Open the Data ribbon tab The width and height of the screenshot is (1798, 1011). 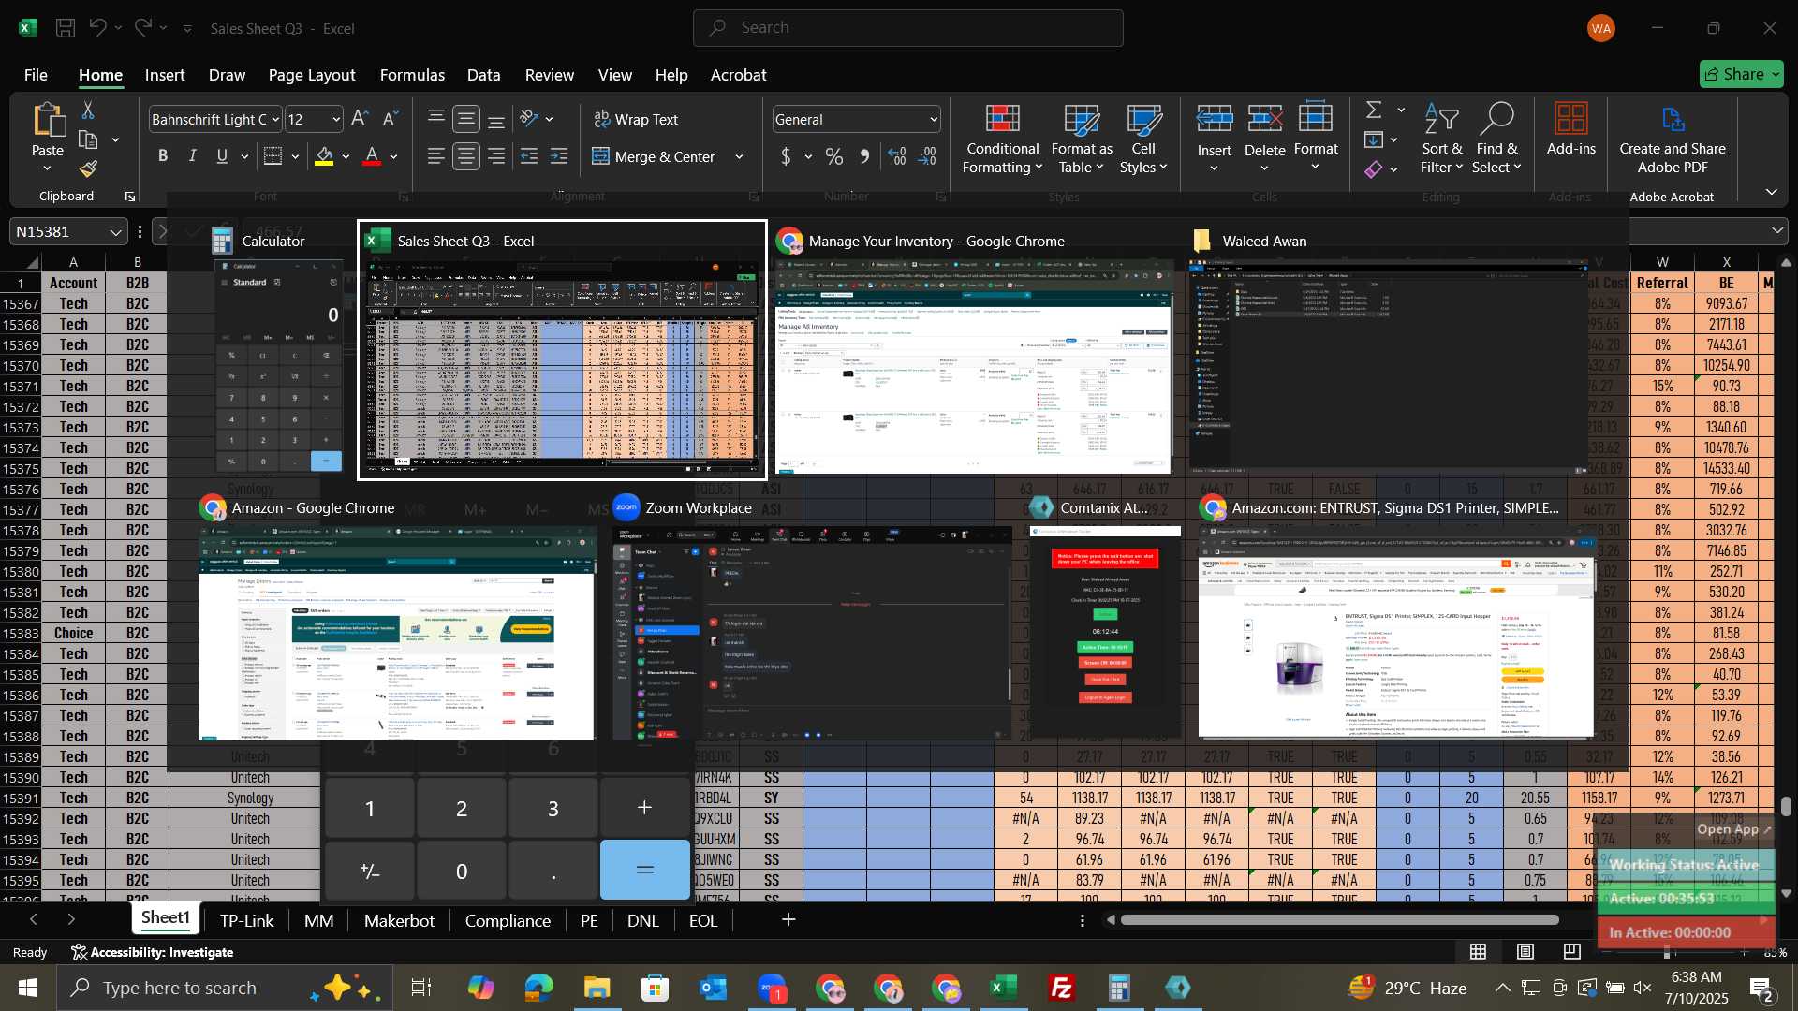tap(484, 75)
